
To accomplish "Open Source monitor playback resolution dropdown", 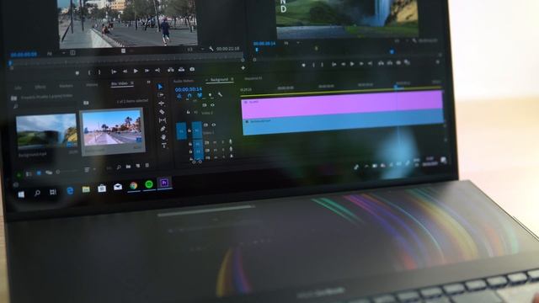I will coord(195,50).
